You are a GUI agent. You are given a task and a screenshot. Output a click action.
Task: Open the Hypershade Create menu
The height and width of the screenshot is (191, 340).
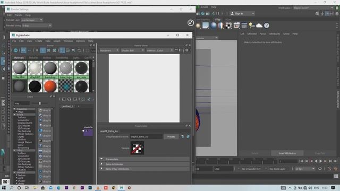[x=39, y=41]
